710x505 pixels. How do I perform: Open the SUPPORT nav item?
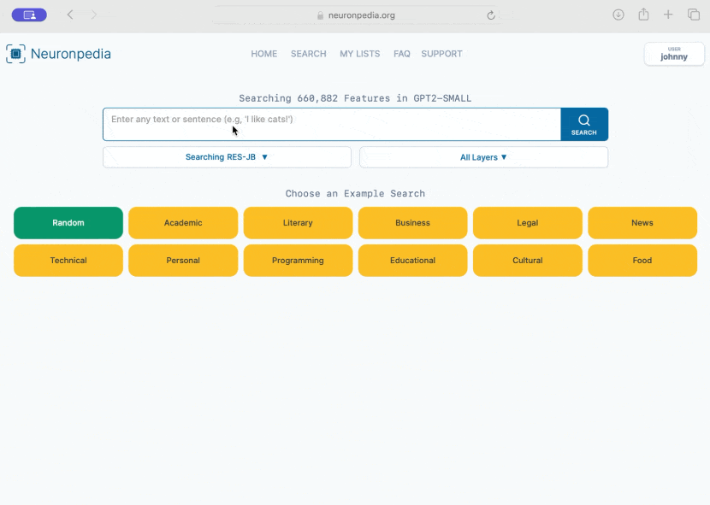point(441,54)
